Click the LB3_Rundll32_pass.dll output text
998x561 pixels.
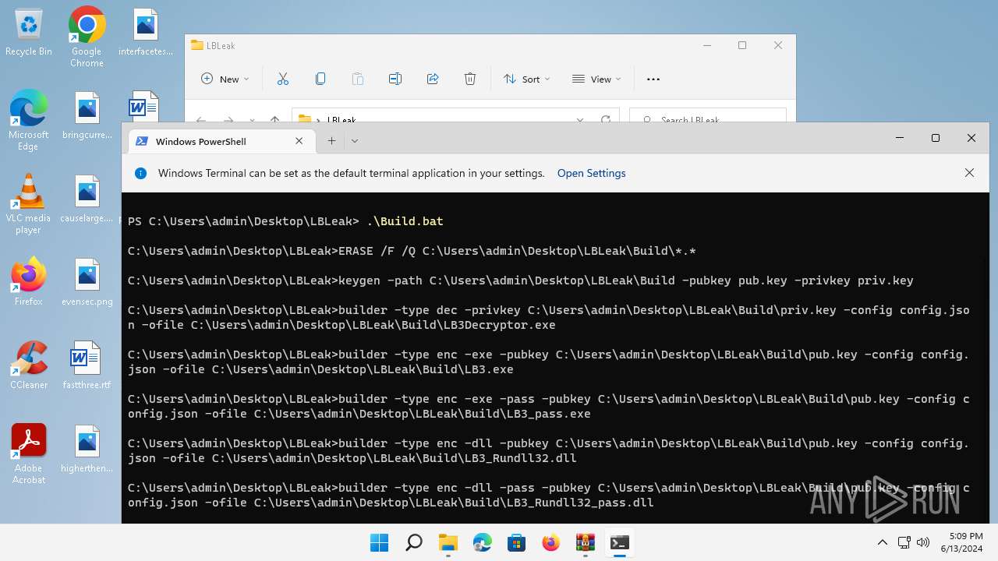[454, 503]
